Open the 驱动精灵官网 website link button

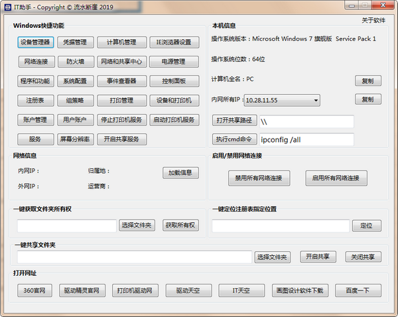[x=82, y=290]
